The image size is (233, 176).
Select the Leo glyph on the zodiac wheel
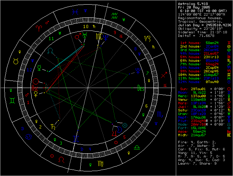point(62,160)
